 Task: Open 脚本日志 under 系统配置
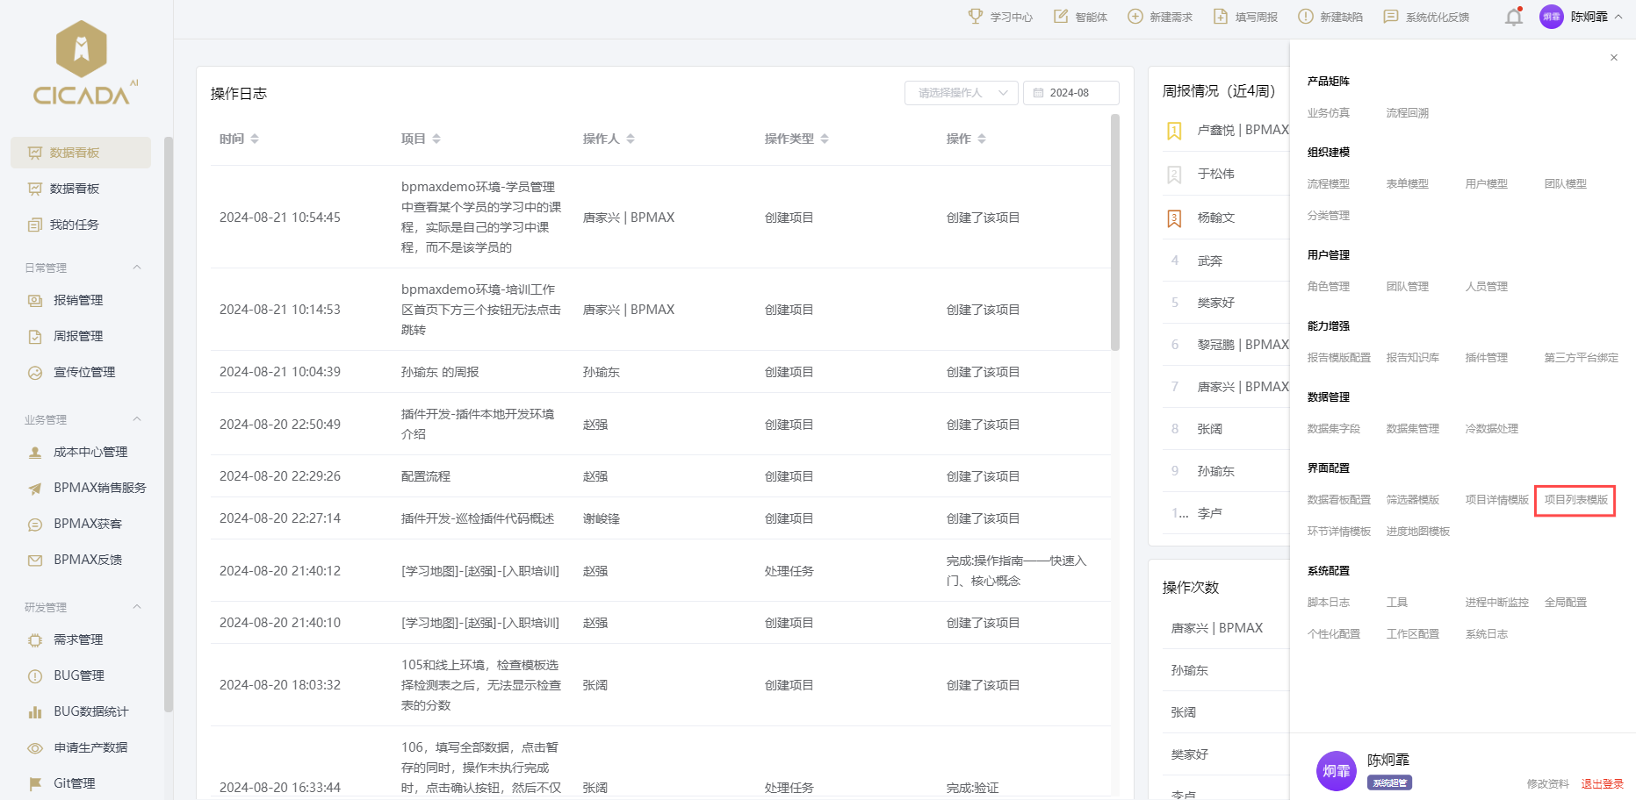click(1328, 603)
